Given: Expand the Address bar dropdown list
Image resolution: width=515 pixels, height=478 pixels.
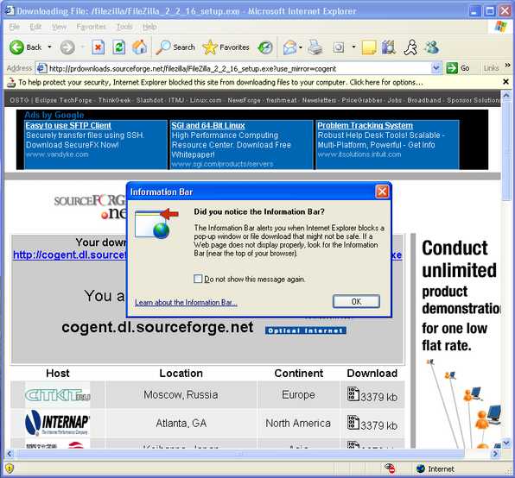Looking at the screenshot, I should pyautogui.click(x=436, y=68).
